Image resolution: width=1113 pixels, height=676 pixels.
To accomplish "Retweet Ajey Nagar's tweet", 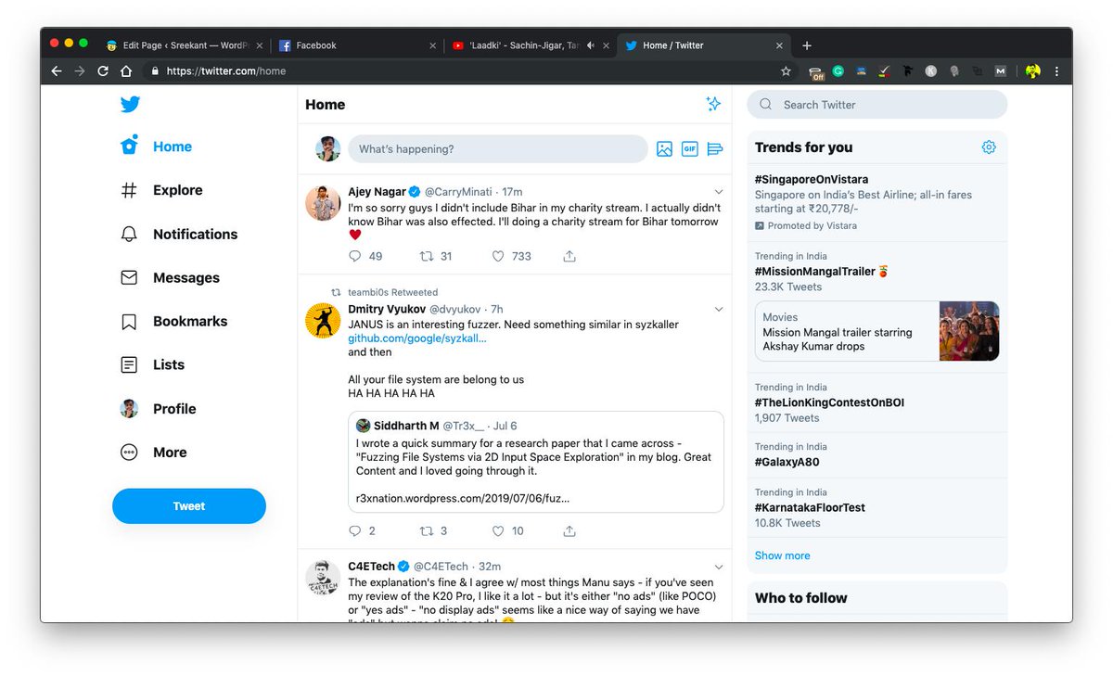I will [x=427, y=256].
